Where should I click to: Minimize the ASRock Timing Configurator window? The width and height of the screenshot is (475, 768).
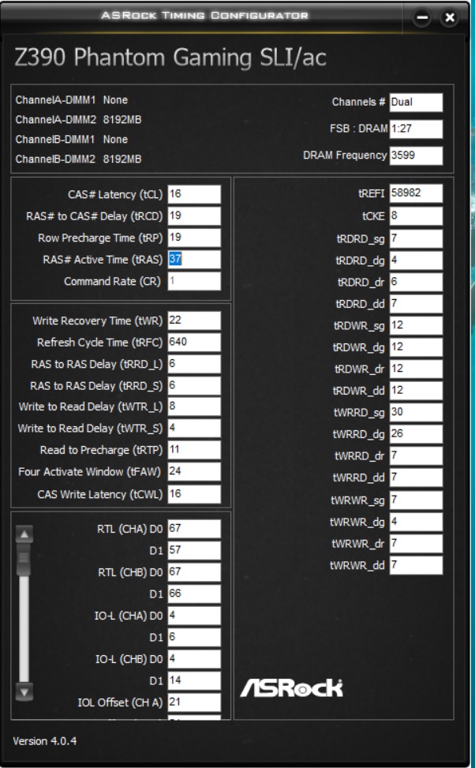pyautogui.click(x=422, y=18)
